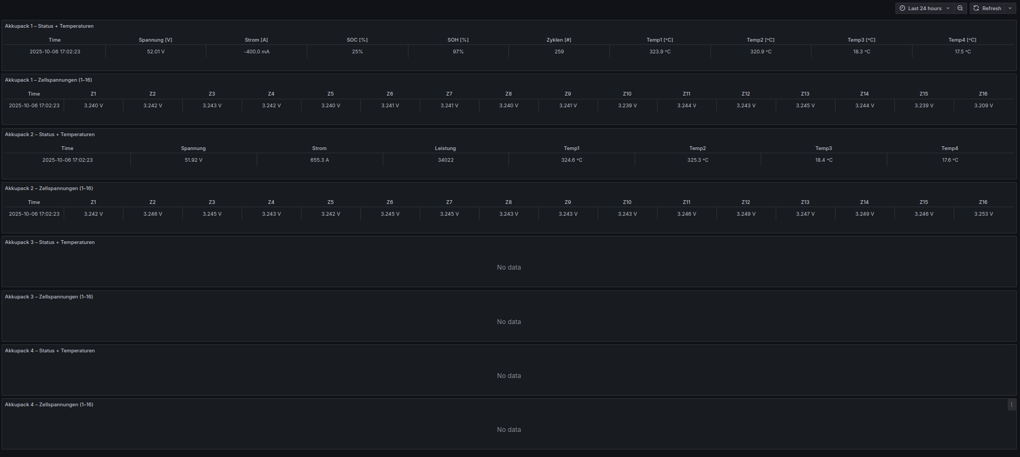1020x457 pixels.
Task: Click the Refresh dashboard button
Action: click(987, 8)
